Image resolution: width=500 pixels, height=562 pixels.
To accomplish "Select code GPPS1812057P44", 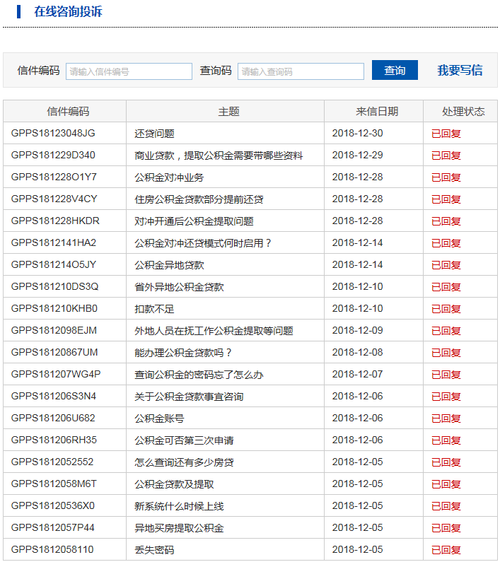I will (x=53, y=527).
